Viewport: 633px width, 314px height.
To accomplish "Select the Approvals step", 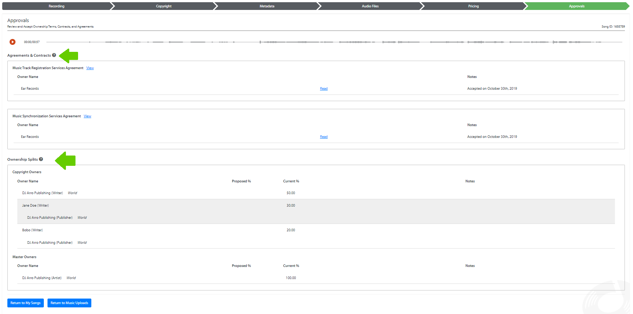I will point(577,6).
